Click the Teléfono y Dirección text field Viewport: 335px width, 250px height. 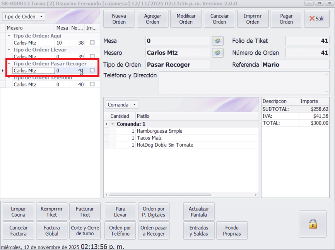tap(244, 83)
